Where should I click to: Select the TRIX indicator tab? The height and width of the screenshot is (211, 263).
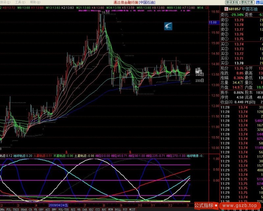[16, 209]
